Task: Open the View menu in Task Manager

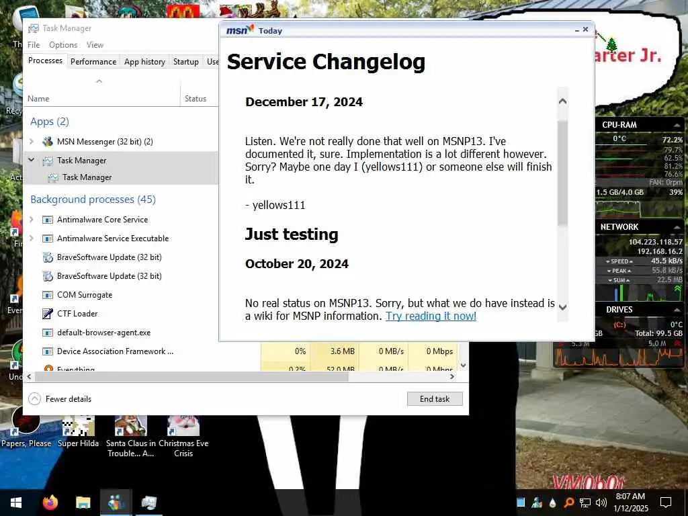Action: (95, 45)
